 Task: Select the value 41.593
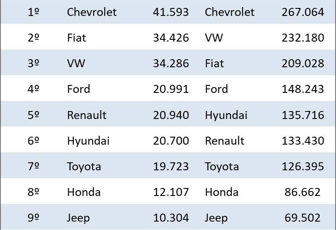171,12
